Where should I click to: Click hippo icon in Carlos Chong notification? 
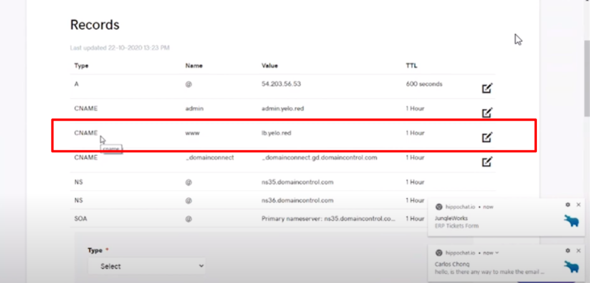[572, 266]
